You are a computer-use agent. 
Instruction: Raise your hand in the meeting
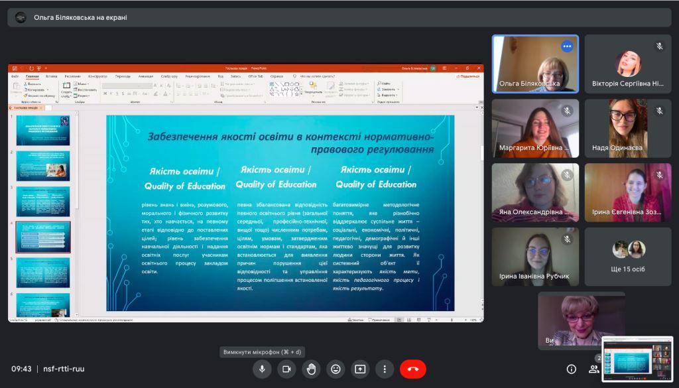coord(312,369)
